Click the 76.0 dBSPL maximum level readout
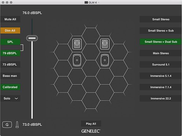Screen dimensions: 182x136 (x=32, y=13)
